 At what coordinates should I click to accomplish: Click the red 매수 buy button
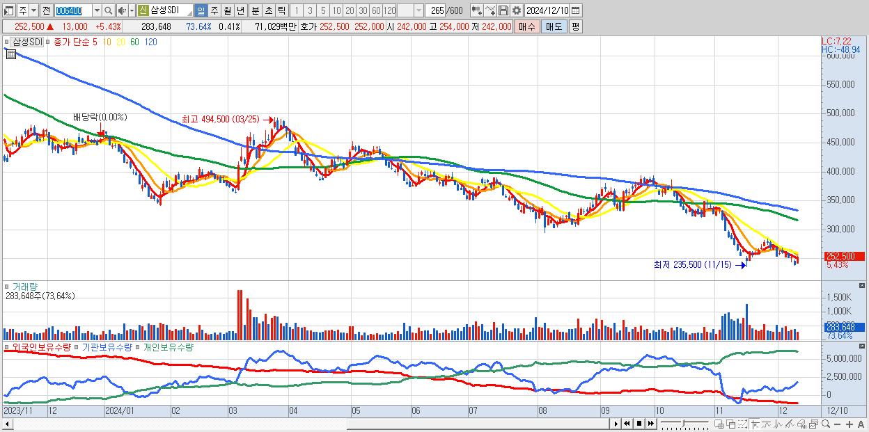tap(527, 26)
